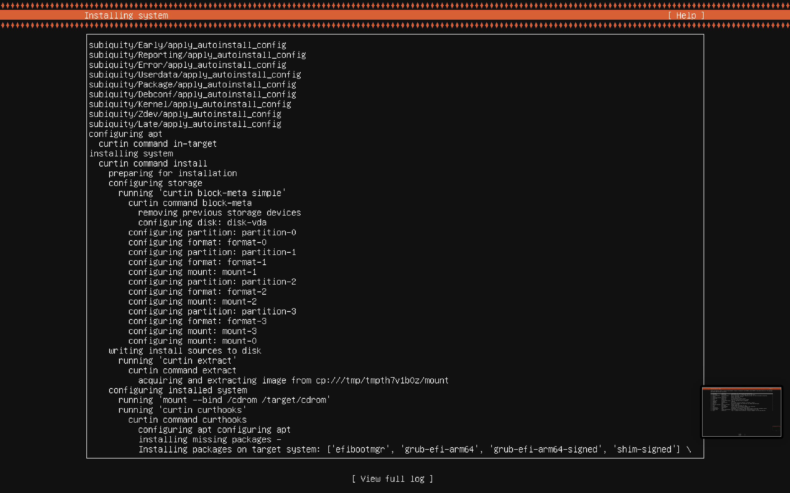The width and height of the screenshot is (790, 493).
Task: Click 'subiquity/Kernel/apply_autoinstall_config' log entry
Action: tap(190, 104)
